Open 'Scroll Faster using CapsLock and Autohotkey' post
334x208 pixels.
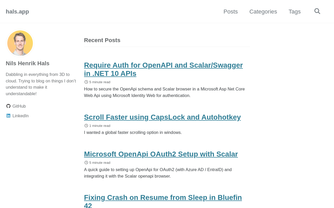(162, 117)
